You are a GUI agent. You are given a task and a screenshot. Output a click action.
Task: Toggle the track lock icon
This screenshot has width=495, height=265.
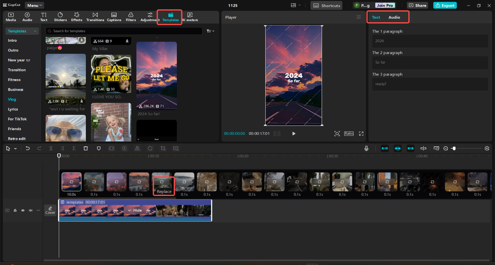pyautogui.click(x=15, y=211)
